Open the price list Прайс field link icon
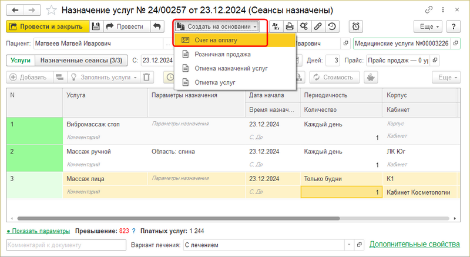Viewport: 470px width, 257px height. coord(435,60)
